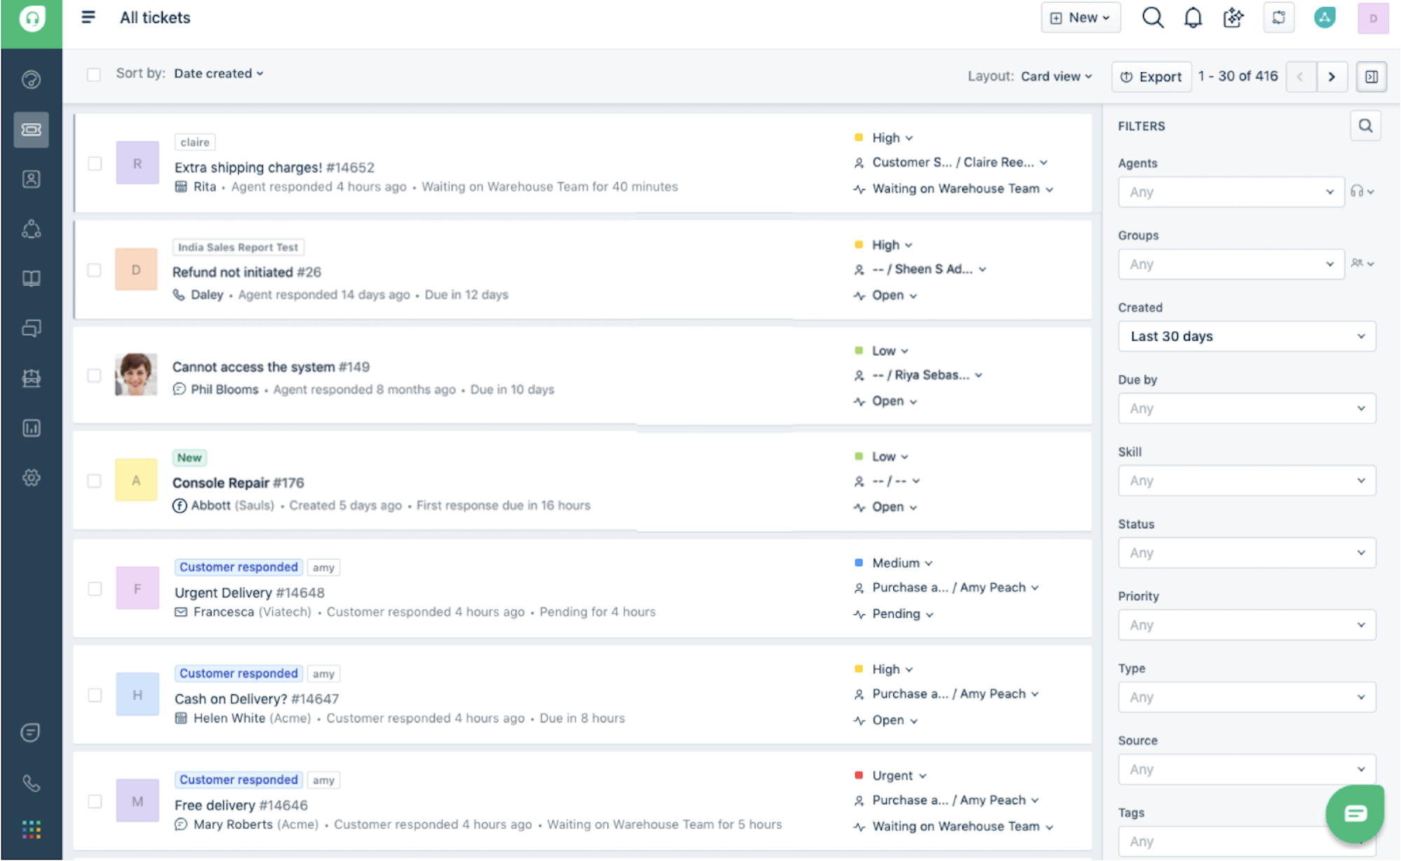Click the people icon next to the Groups filter
This screenshot has height=861, width=1401.
[1362, 263]
